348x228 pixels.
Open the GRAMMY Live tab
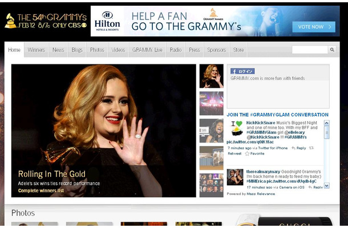coord(147,50)
